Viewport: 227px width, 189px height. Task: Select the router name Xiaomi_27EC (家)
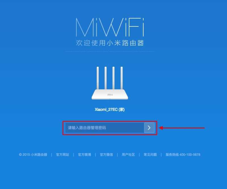(x=110, y=109)
